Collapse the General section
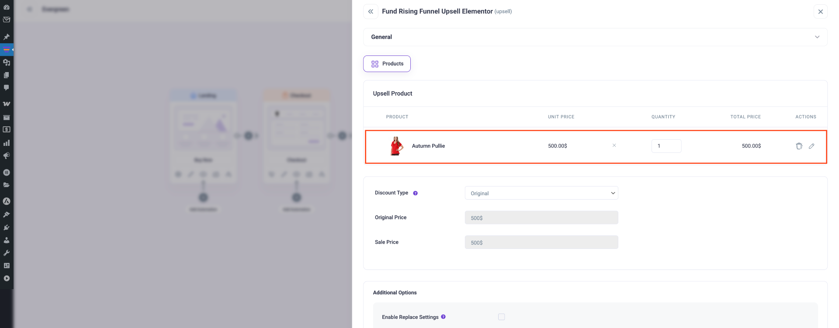Image resolution: width=839 pixels, height=328 pixels. point(817,37)
